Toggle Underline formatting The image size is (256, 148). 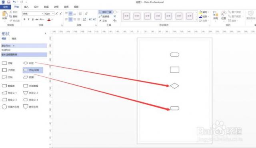point(33,20)
